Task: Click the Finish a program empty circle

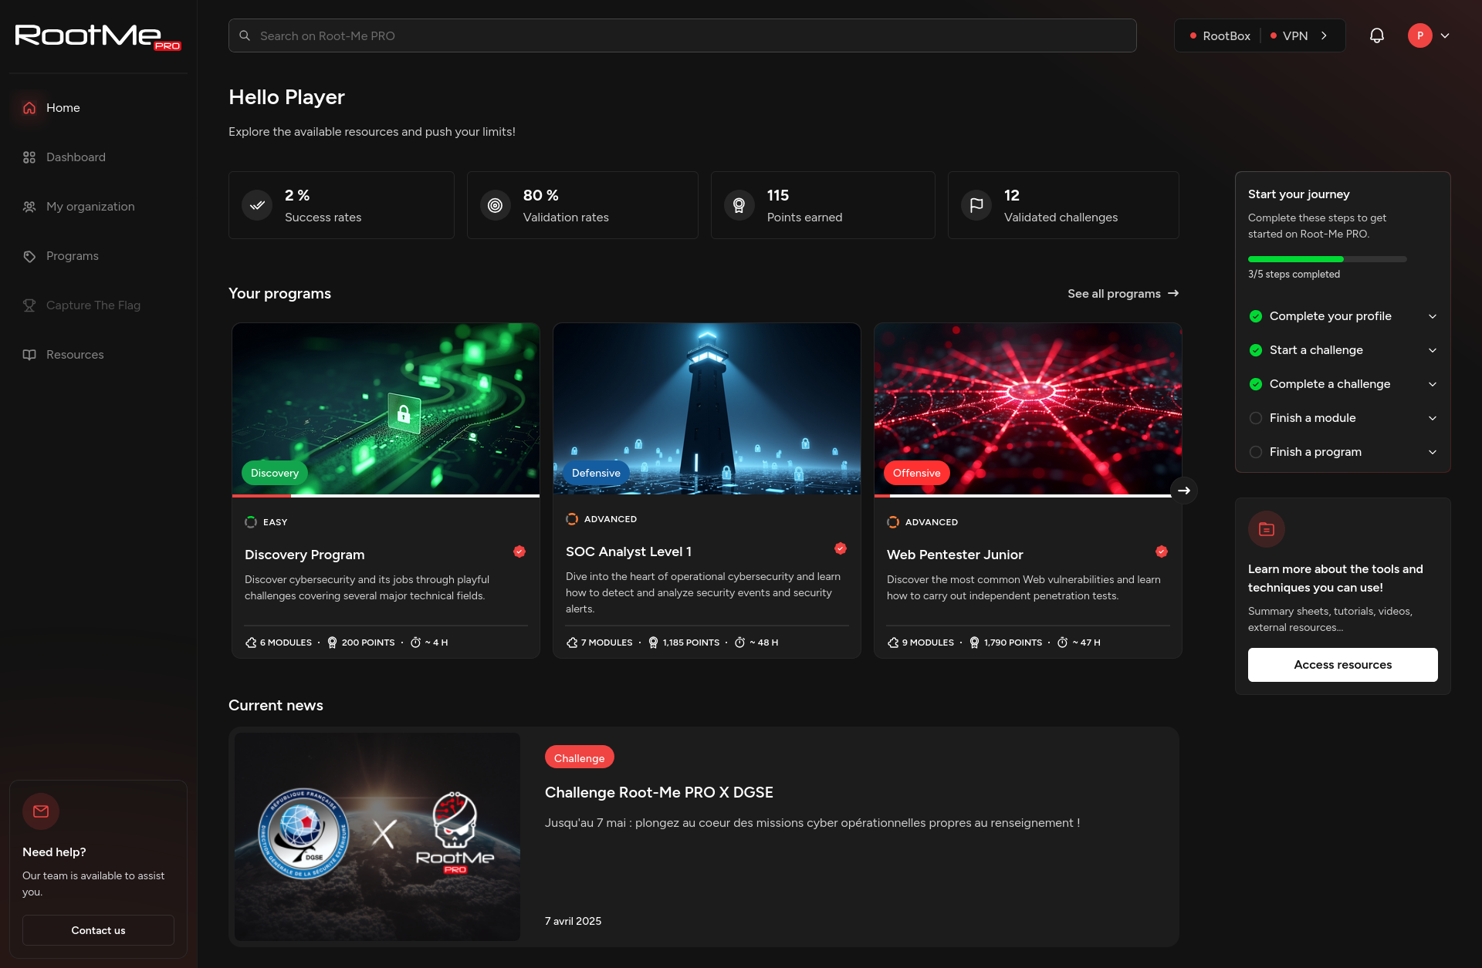Action: [x=1256, y=452]
